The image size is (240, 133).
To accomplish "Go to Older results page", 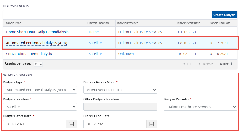I will tap(226, 64).
